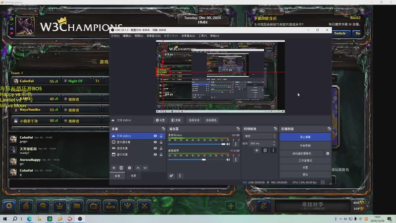
Task: Toggle visibility of 文本 (GDI+) source
Action: (155, 136)
